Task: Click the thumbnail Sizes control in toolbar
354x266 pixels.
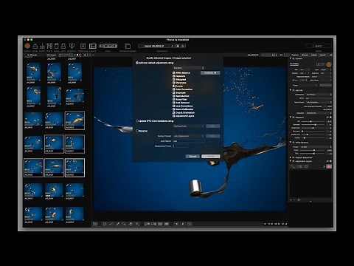Action: (108, 46)
